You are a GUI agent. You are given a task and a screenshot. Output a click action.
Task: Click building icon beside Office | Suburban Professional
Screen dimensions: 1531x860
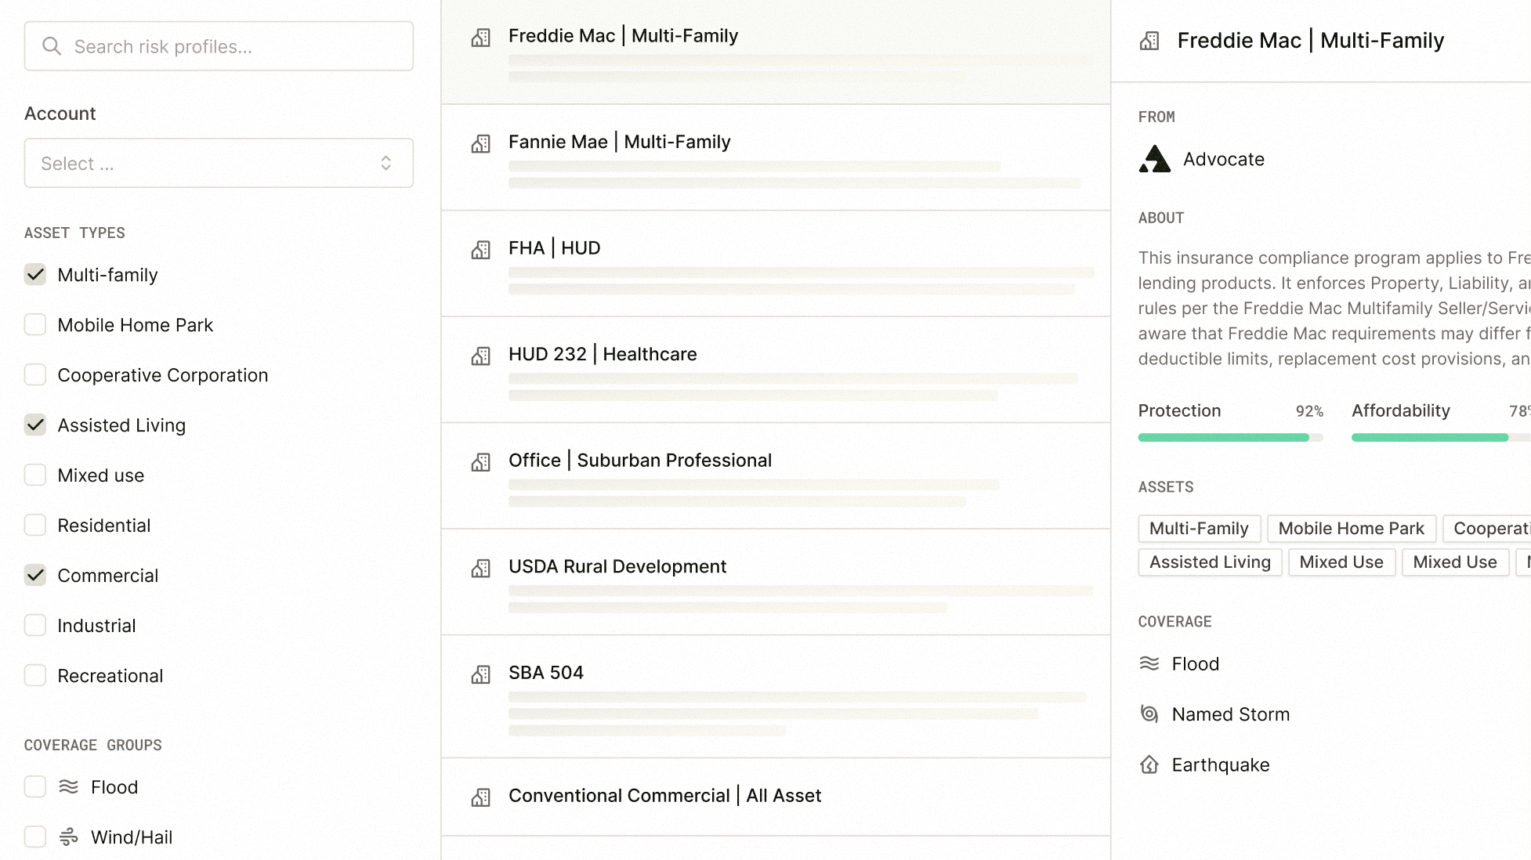click(480, 461)
